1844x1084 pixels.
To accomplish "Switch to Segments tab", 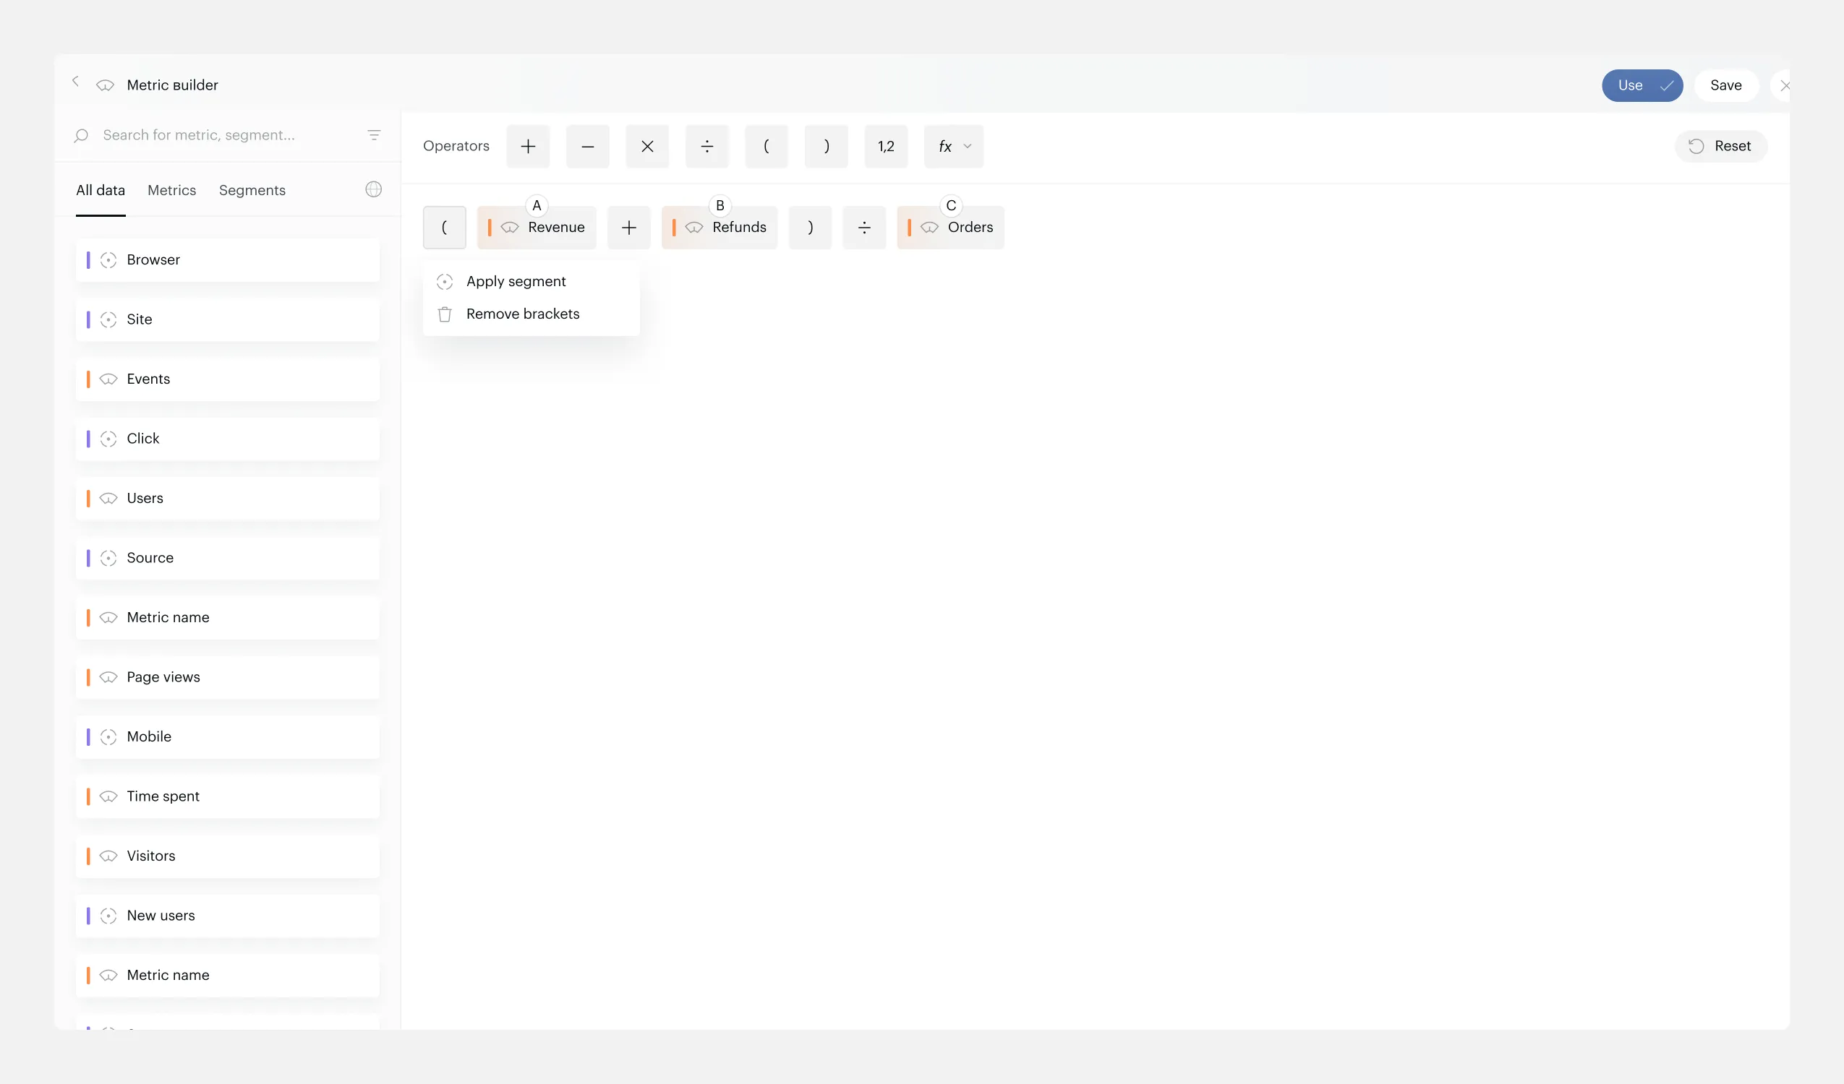I will tap(252, 190).
